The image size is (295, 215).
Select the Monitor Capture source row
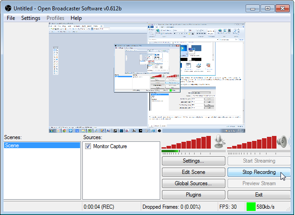click(121, 146)
